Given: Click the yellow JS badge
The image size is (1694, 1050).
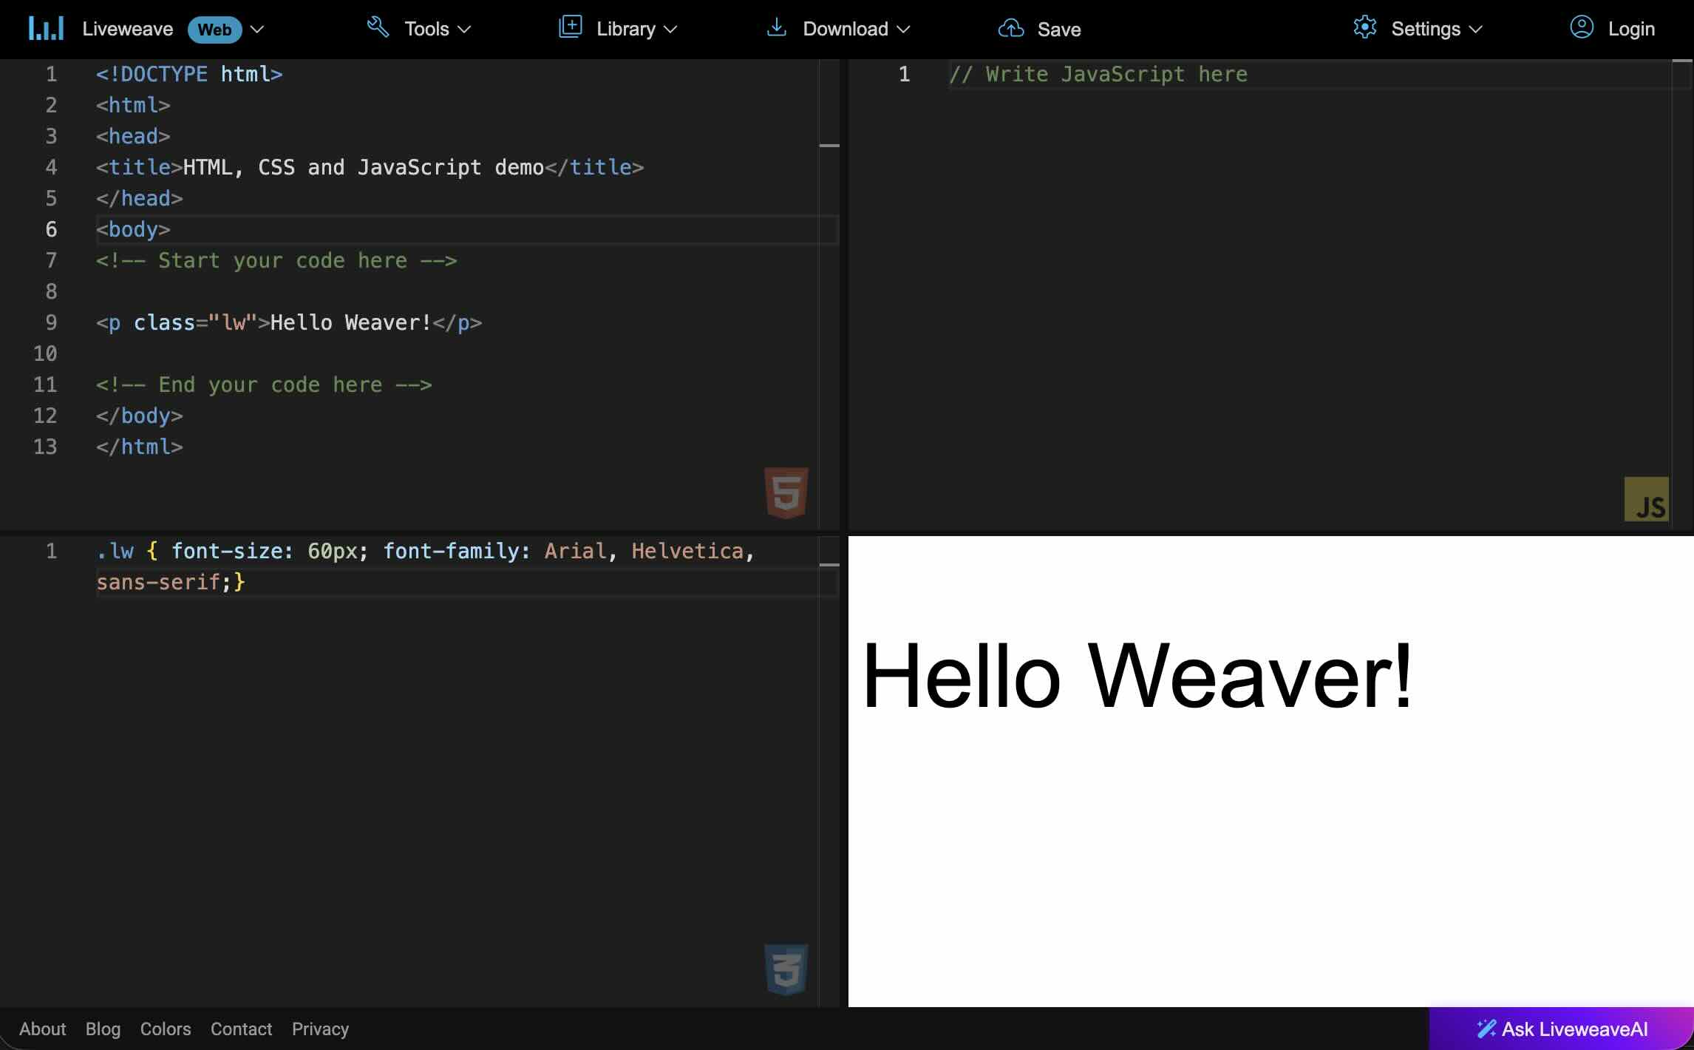Looking at the screenshot, I should [1646, 500].
